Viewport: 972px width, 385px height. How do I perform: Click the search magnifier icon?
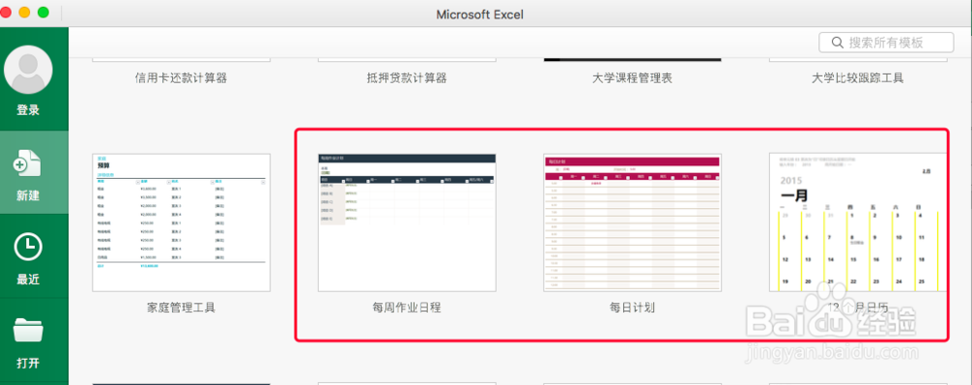pyautogui.click(x=837, y=42)
